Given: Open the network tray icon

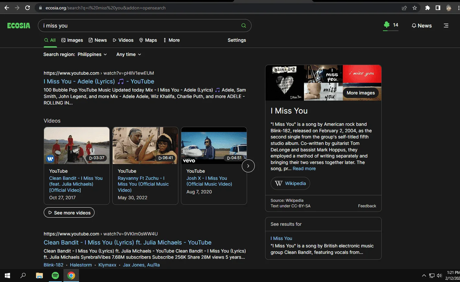Looking at the screenshot, I should point(432,276).
